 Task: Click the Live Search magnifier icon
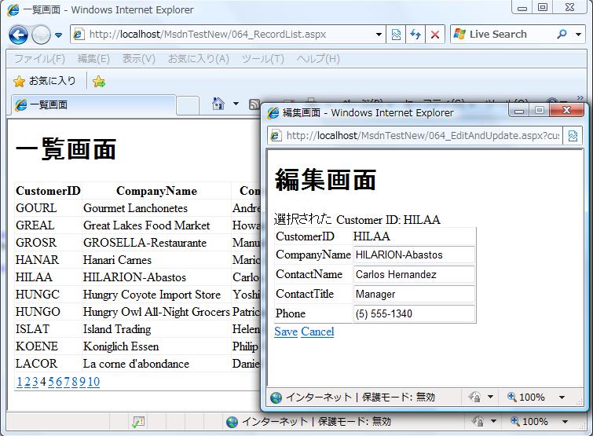coord(562,35)
